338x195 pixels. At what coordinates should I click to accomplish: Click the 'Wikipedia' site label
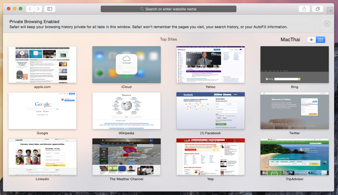126,133
